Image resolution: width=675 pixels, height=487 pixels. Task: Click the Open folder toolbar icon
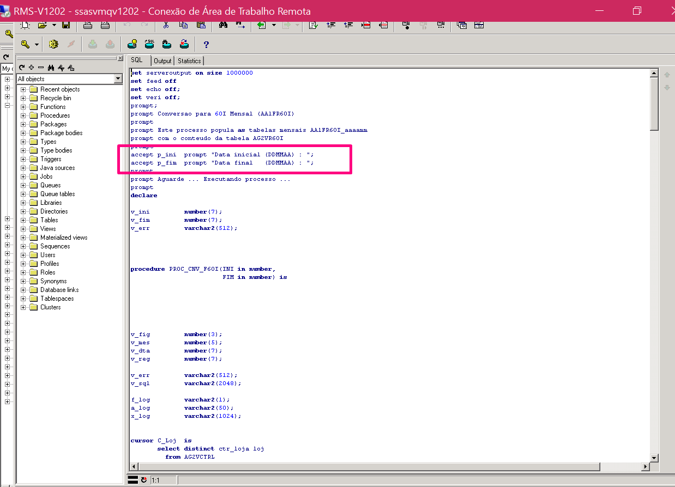pyautogui.click(x=43, y=25)
